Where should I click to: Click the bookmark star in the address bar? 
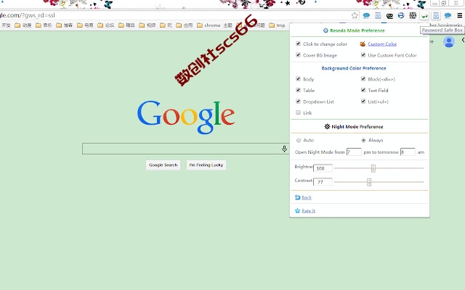(x=355, y=15)
